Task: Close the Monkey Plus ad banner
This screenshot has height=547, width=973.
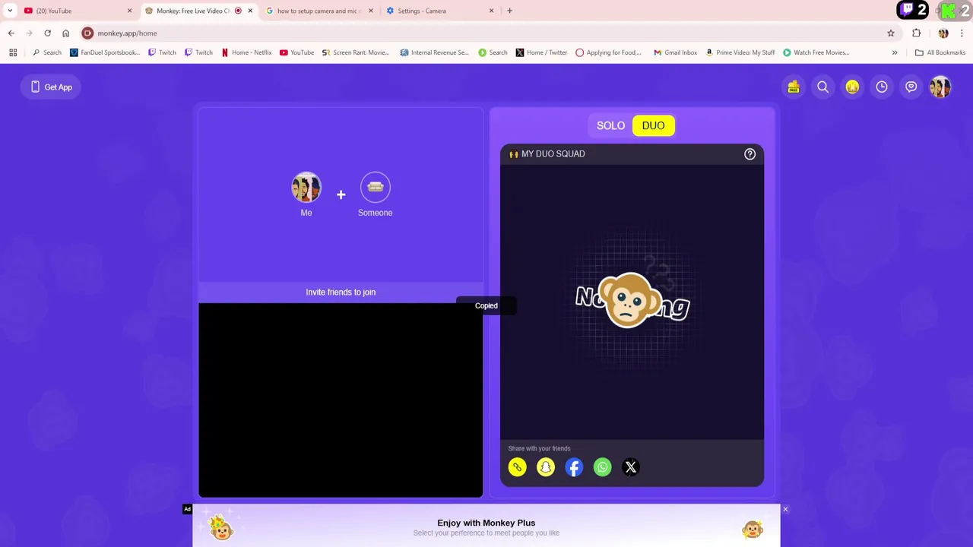Action: point(785,509)
